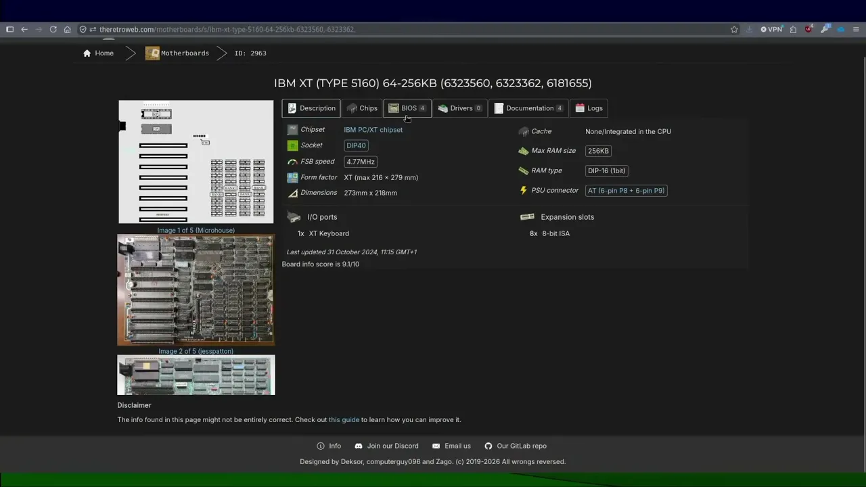Image resolution: width=866 pixels, height=487 pixels.
Task: Open the Microhouse board diagram thumbnail
Action: click(196, 162)
